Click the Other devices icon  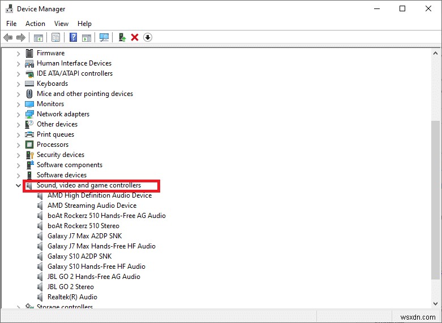[29, 124]
